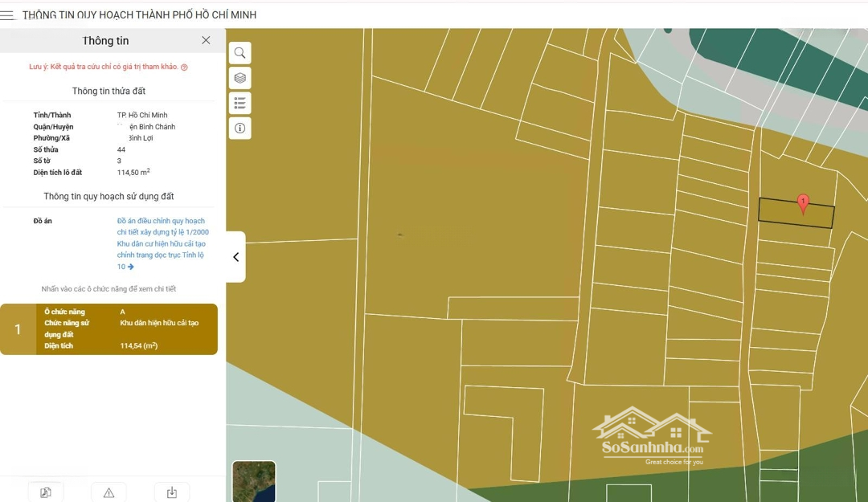Click the SoSanhnha.com watermark logo
This screenshot has width=868, height=502.
coord(652,438)
